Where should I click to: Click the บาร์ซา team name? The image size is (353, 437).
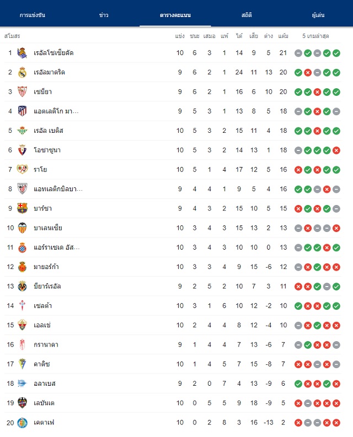click(42, 208)
